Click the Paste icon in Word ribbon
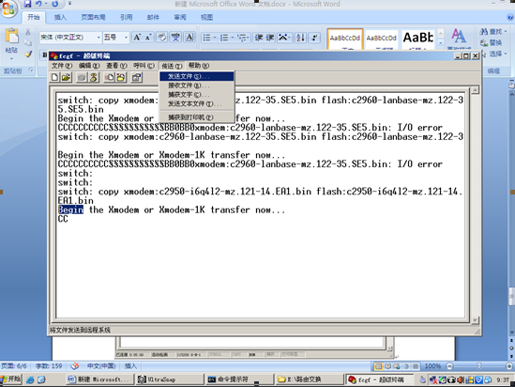 click(x=11, y=36)
